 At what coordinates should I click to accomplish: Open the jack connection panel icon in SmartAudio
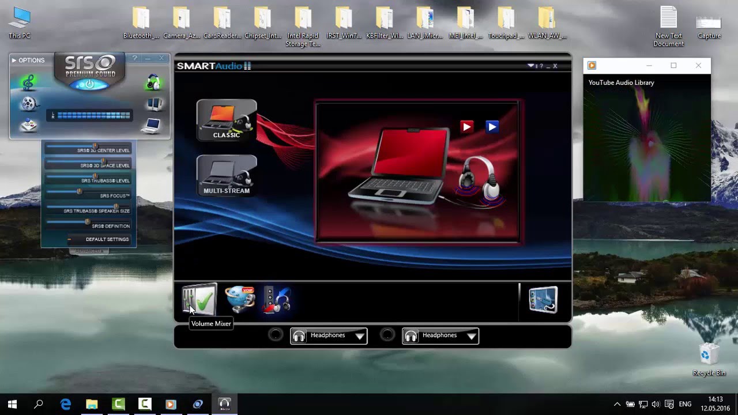[x=543, y=300]
